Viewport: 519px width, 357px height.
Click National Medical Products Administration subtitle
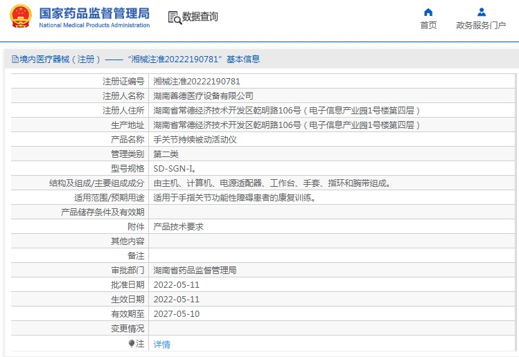[x=94, y=25]
